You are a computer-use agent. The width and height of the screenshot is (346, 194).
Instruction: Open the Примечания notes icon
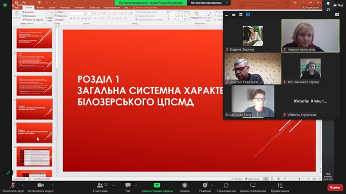[280, 185]
